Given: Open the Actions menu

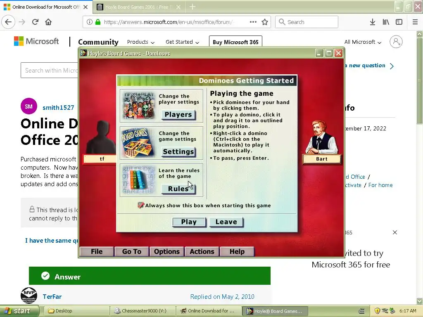Looking at the screenshot, I should [x=202, y=251].
